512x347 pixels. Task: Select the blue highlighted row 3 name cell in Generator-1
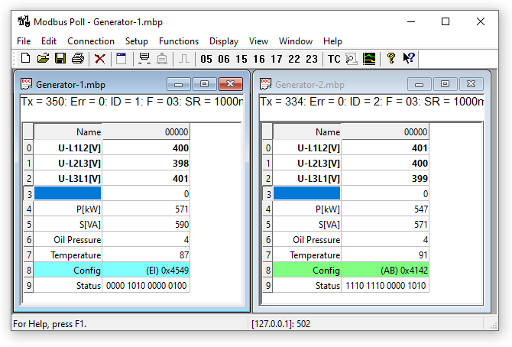pos(68,193)
